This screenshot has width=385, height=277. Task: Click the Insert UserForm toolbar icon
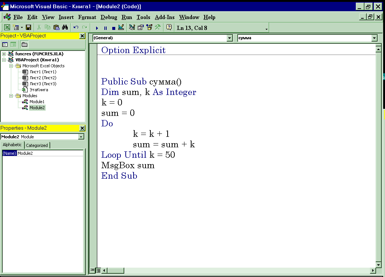tap(16, 28)
